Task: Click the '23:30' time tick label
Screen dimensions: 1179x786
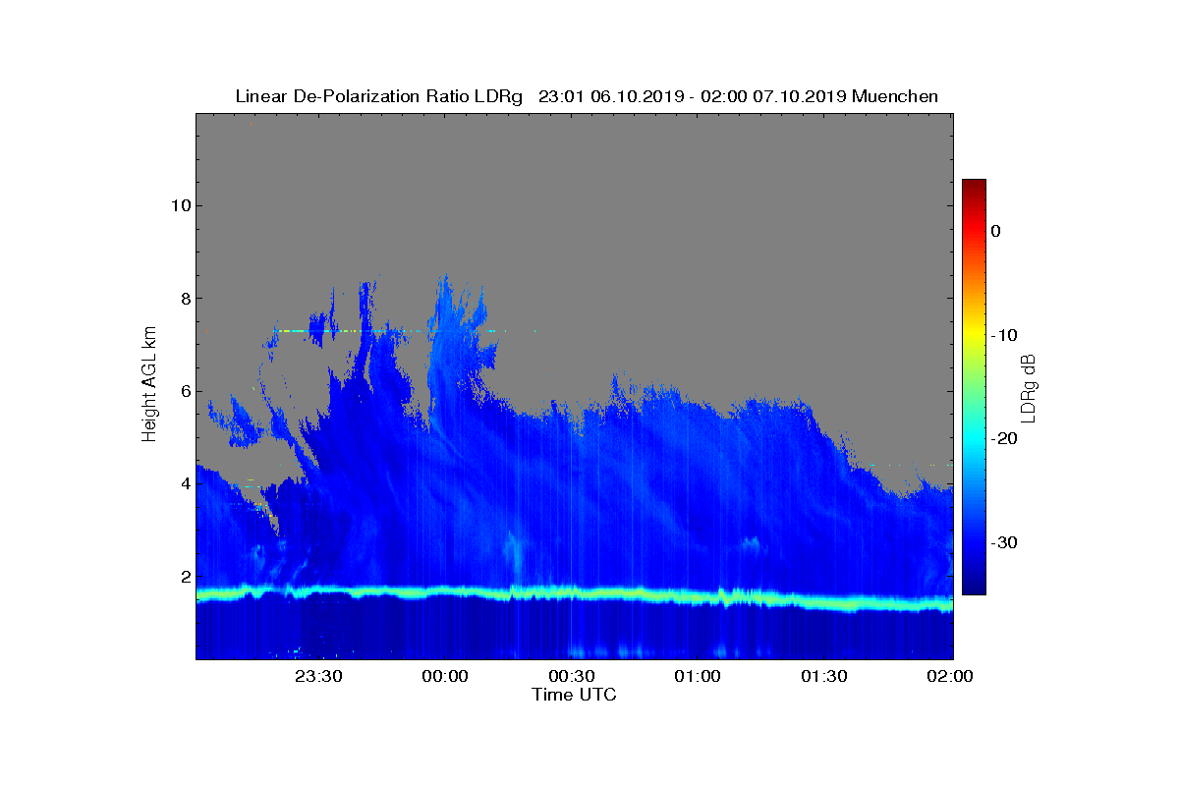Action: [x=318, y=676]
